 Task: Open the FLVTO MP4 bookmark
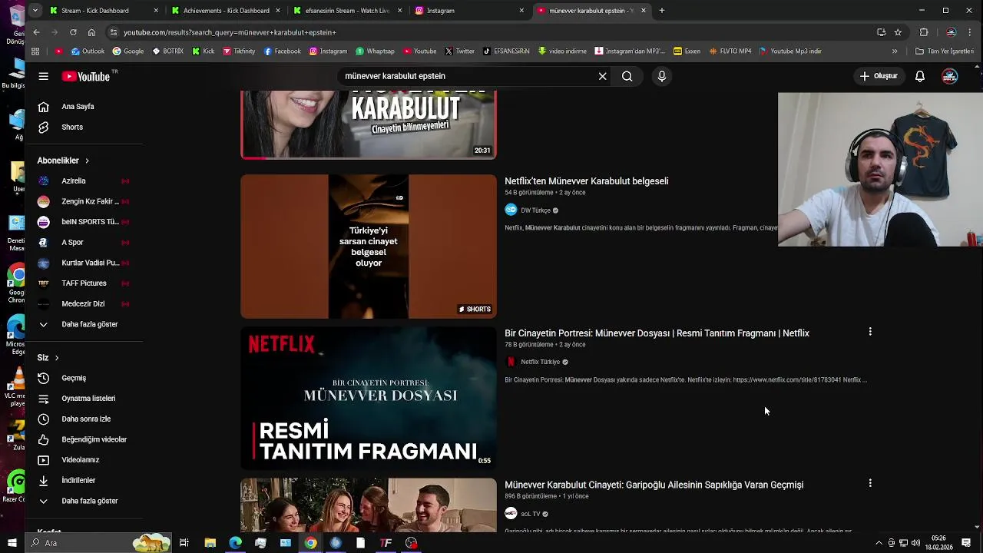click(x=730, y=51)
